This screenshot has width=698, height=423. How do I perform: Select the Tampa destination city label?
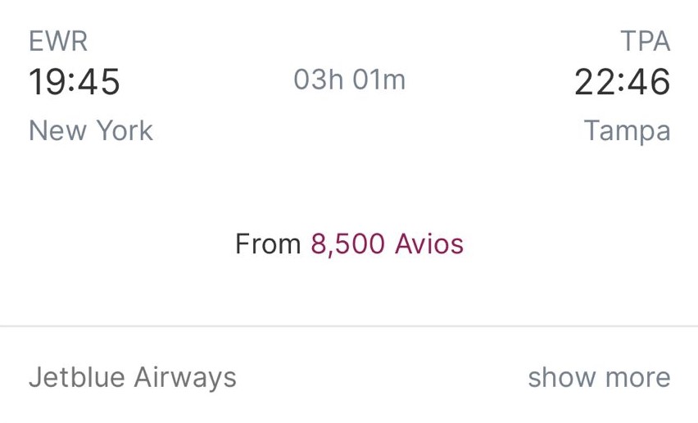627,130
